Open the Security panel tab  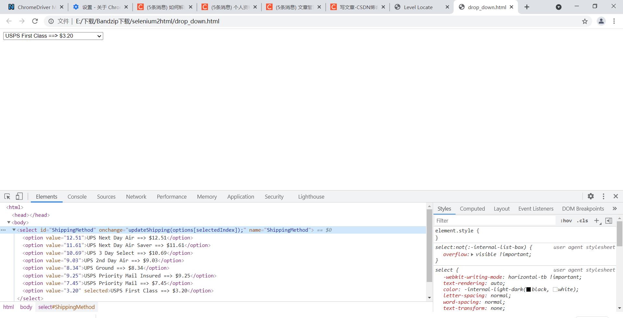(274, 197)
